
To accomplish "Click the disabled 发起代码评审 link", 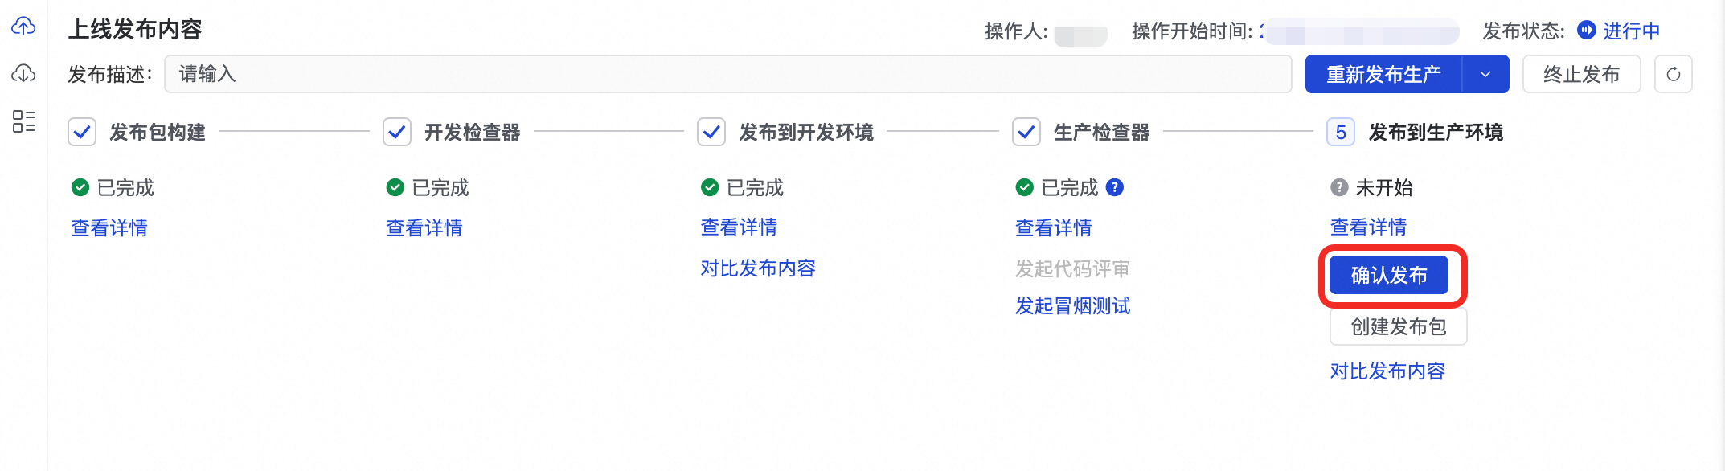I will 1073,268.
